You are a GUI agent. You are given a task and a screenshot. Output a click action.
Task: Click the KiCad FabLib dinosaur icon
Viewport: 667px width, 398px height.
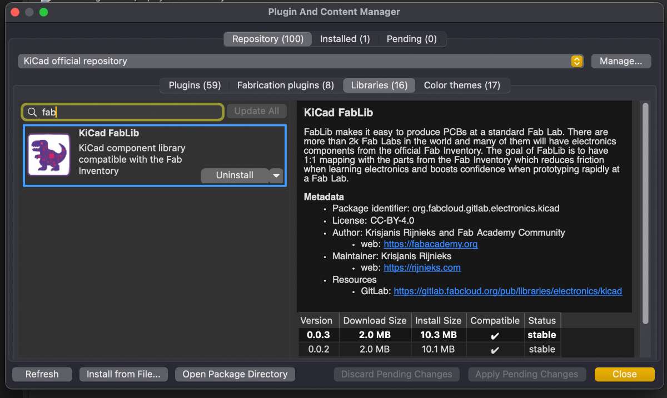[x=49, y=155]
